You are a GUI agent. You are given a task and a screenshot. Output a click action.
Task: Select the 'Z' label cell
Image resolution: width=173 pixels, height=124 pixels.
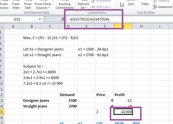point(105,112)
